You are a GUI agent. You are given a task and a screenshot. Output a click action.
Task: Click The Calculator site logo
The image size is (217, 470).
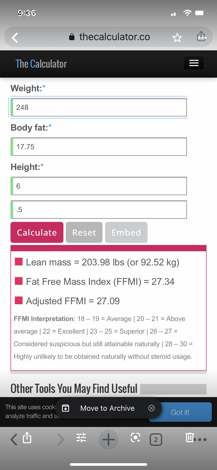41,64
